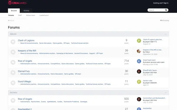Open the [Flood] Hel's Tavern post
Viewport: 177px width, 110px height.
[x=150, y=70]
